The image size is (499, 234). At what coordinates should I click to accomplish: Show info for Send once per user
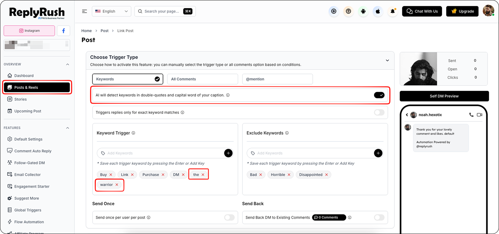[x=149, y=218]
